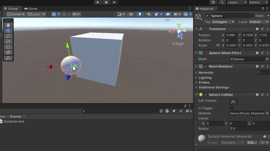Click the material Edit button

click(252, 143)
